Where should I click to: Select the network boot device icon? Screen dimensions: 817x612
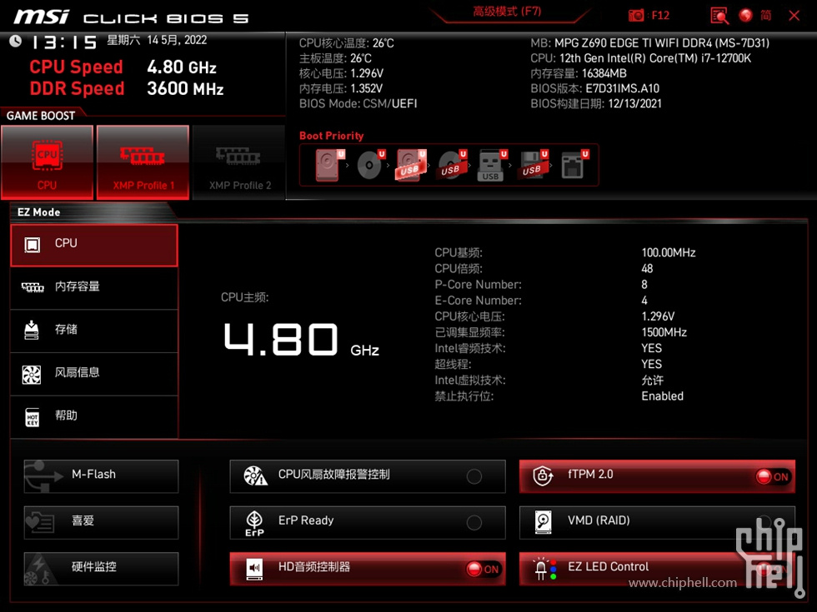coord(574,165)
